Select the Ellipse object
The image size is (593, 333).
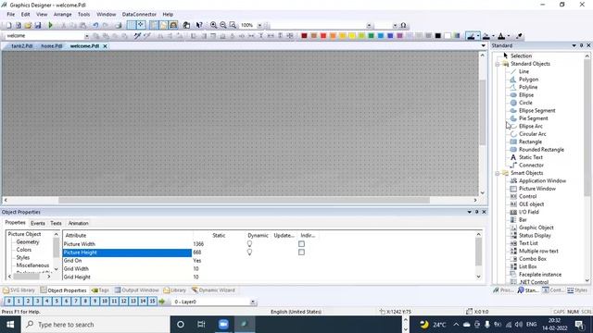(x=526, y=94)
